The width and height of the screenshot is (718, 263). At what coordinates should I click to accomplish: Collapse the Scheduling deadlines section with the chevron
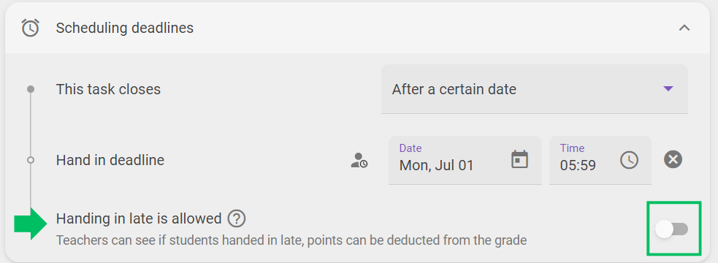[684, 28]
